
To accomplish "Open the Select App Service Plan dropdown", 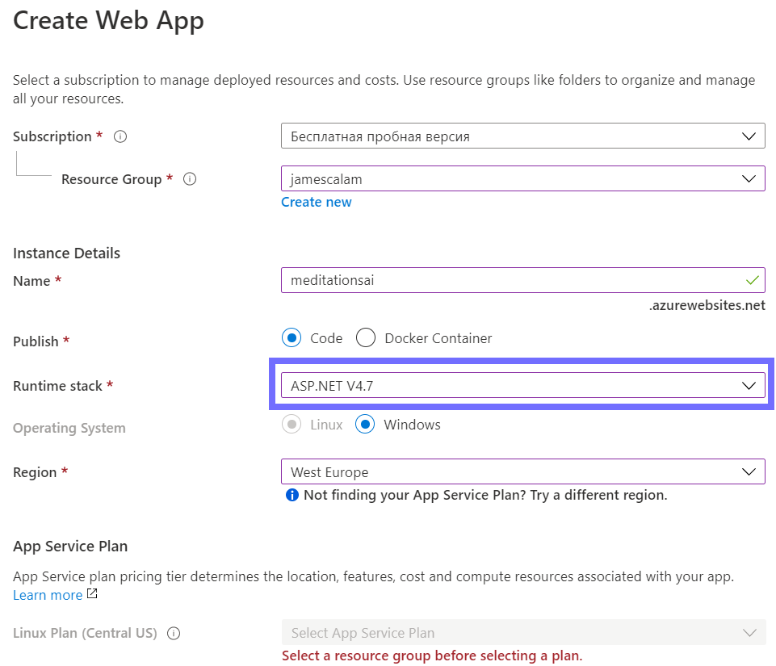I will (522, 633).
